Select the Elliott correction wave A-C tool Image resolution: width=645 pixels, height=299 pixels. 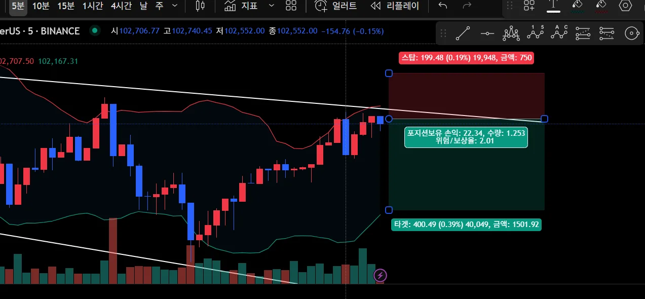coord(559,33)
